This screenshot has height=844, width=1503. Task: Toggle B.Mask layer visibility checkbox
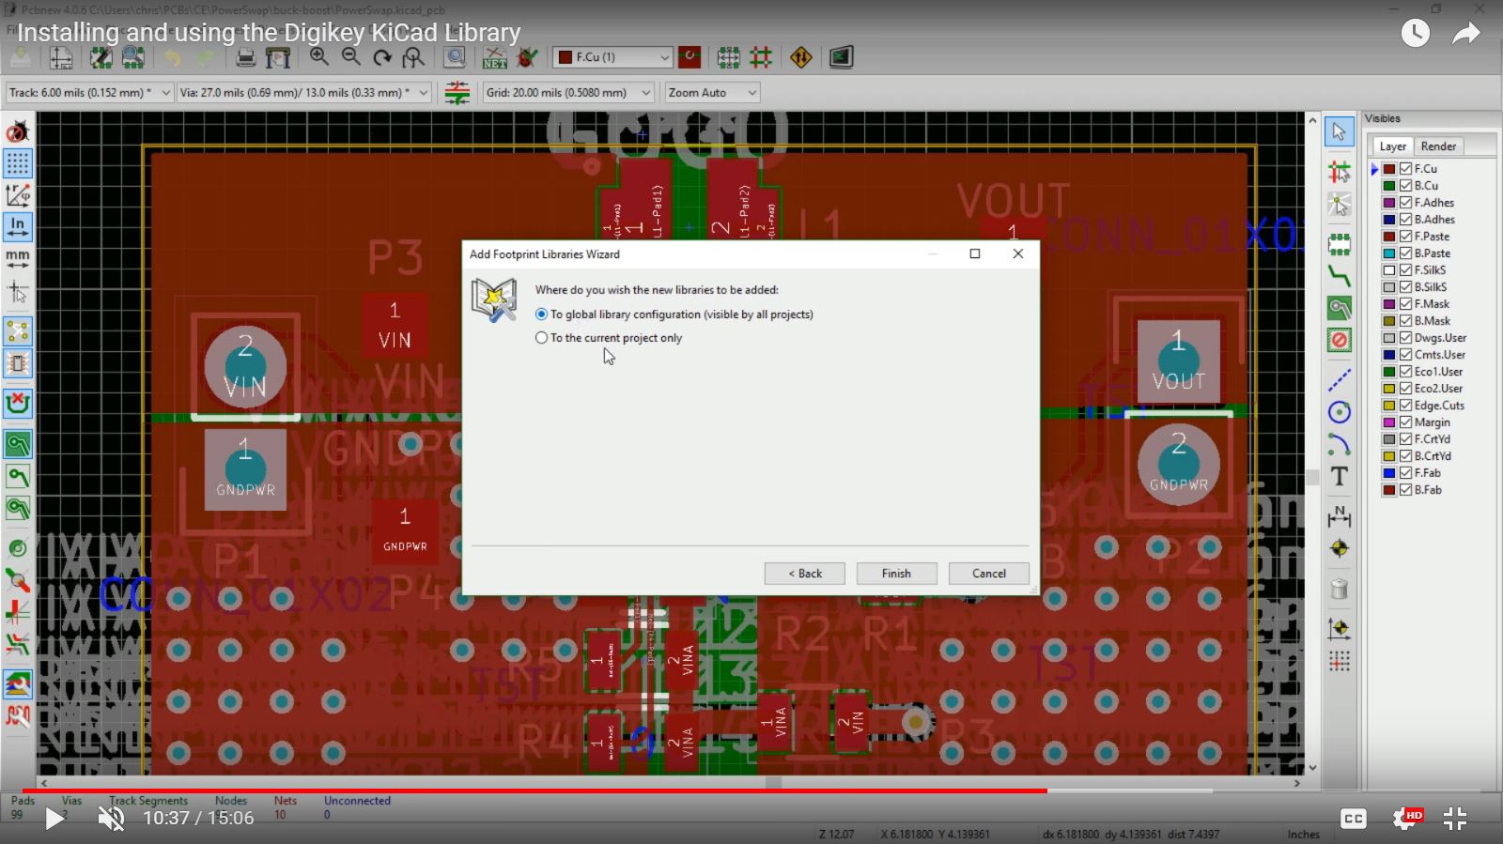[x=1406, y=321]
